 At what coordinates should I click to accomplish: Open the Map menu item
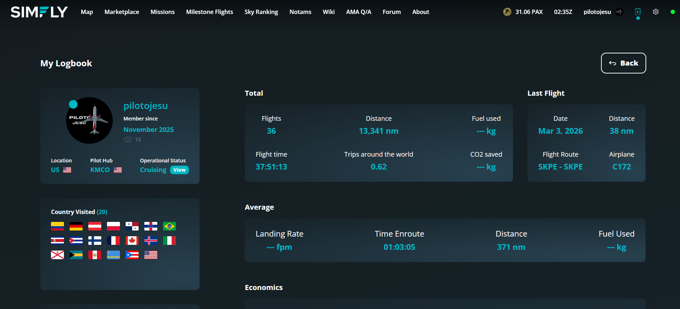point(87,12)
